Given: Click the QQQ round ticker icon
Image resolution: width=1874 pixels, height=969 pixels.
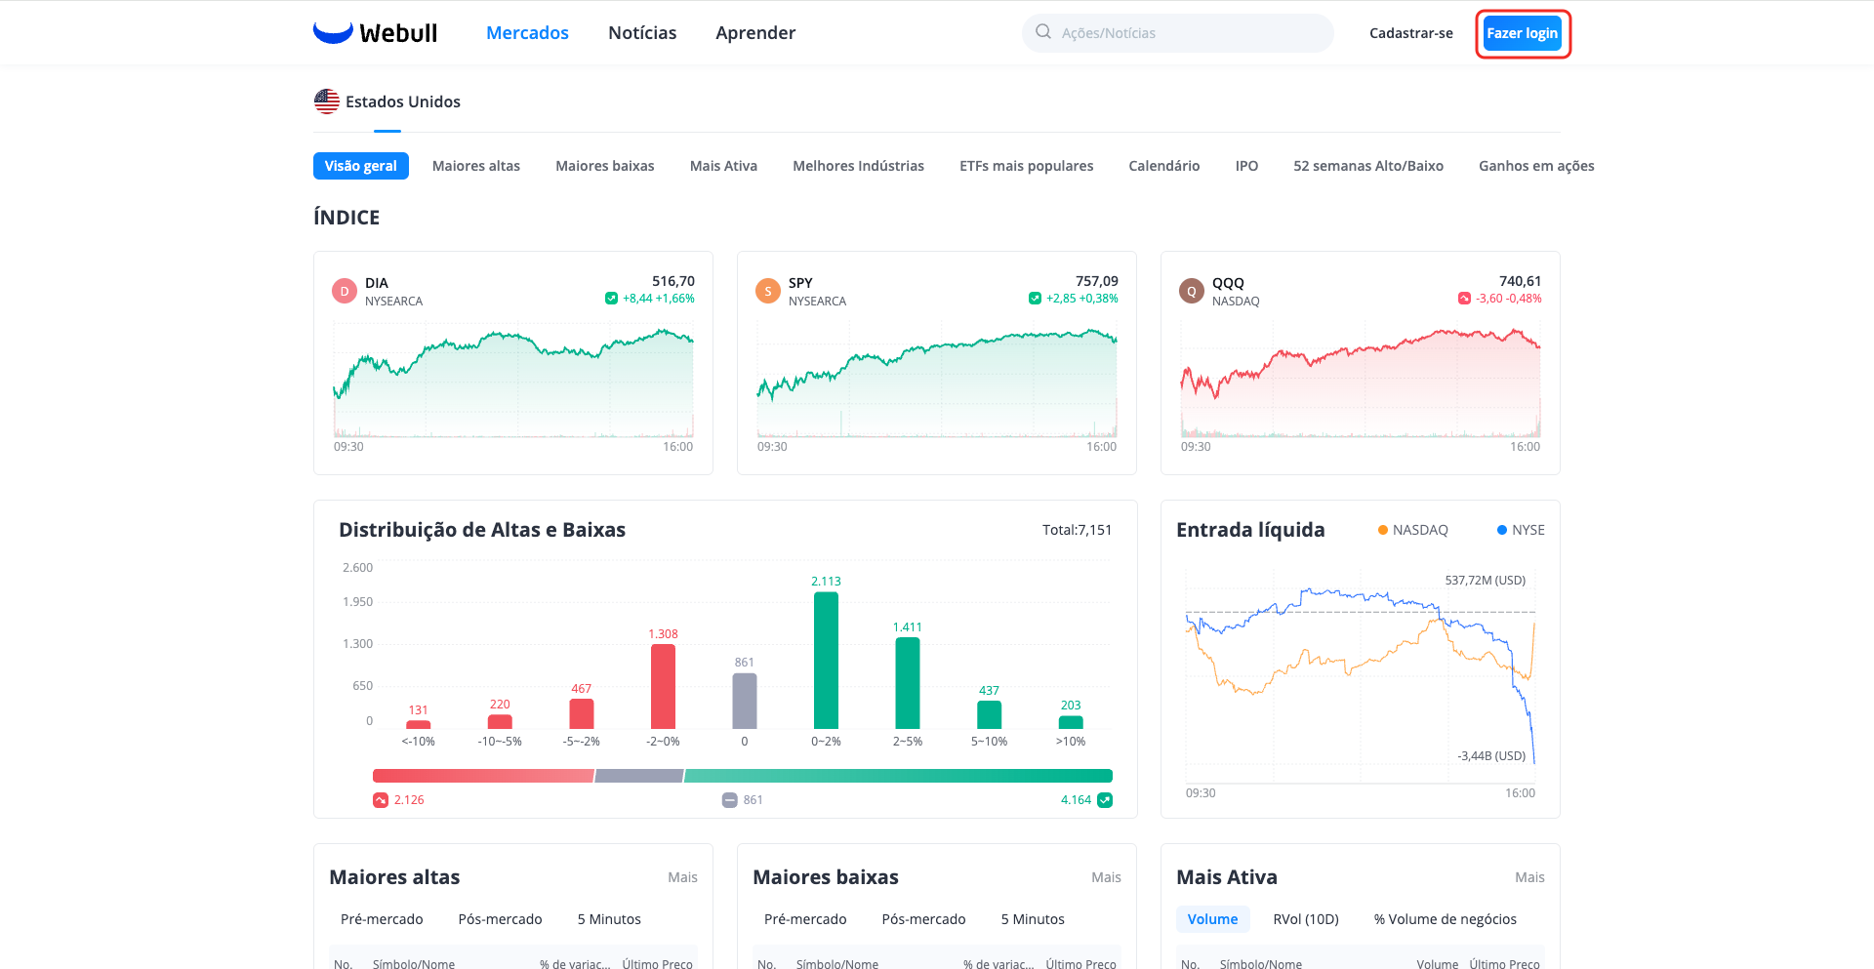Looking at the screenshot, I should point(1192,291).
